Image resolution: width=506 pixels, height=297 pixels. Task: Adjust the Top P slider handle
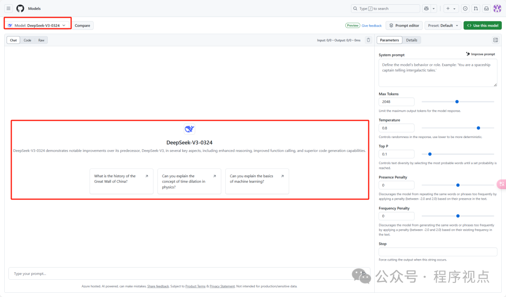(430, 154)
